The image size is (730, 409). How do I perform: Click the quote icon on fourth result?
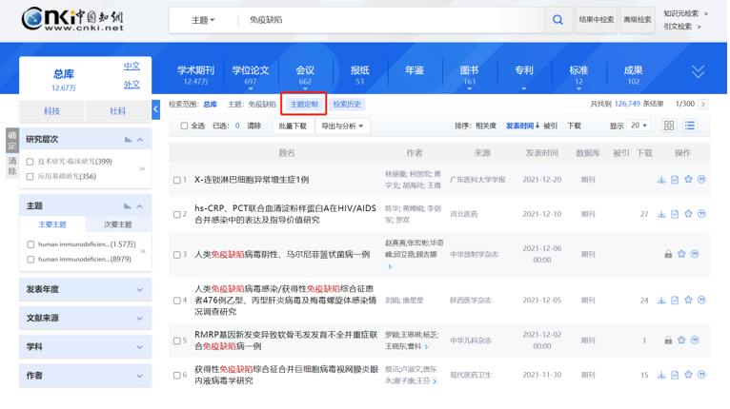[701, 301]
